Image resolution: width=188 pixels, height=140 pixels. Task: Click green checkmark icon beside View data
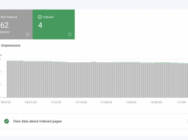tap(7, 121)
